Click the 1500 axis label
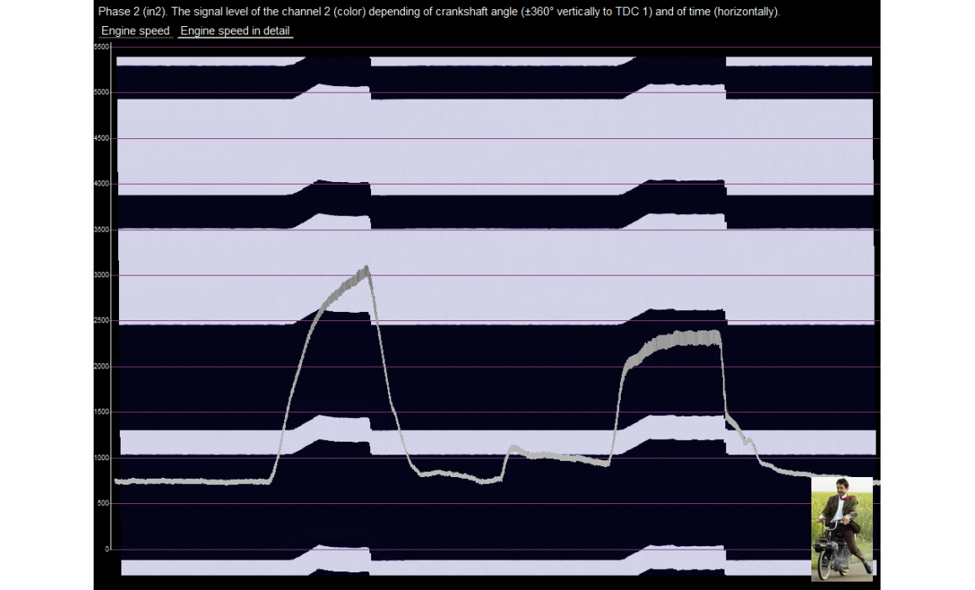Image resolution: width=975 pixels, height=590 pixels. tap(101, 412)
